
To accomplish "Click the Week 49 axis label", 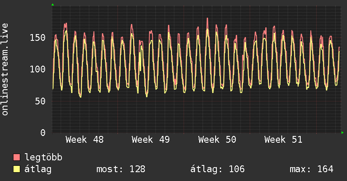I will (151, 140).
